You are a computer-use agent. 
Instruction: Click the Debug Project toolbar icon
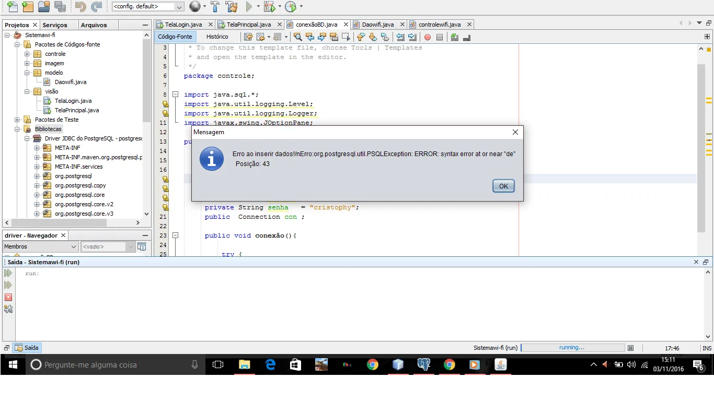[270, 7]
